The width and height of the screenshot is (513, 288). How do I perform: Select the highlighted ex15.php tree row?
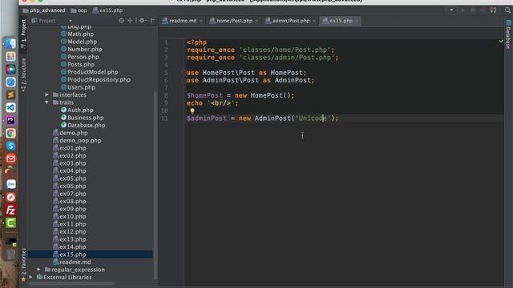[x=91, y=254]
